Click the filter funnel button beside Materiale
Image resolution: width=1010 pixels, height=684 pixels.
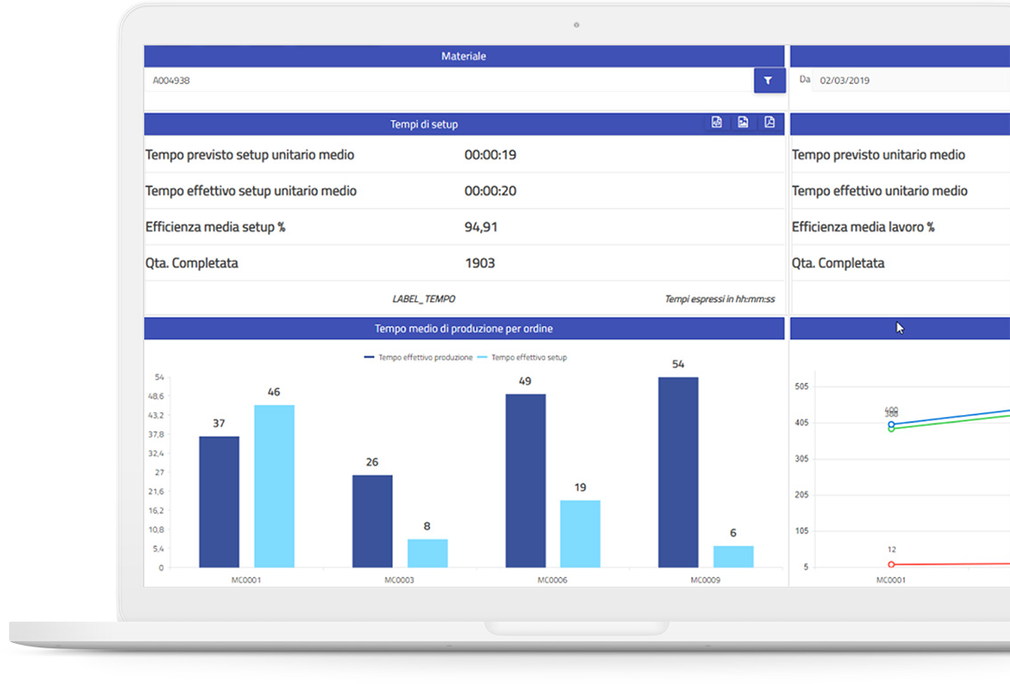coord(770,80)
